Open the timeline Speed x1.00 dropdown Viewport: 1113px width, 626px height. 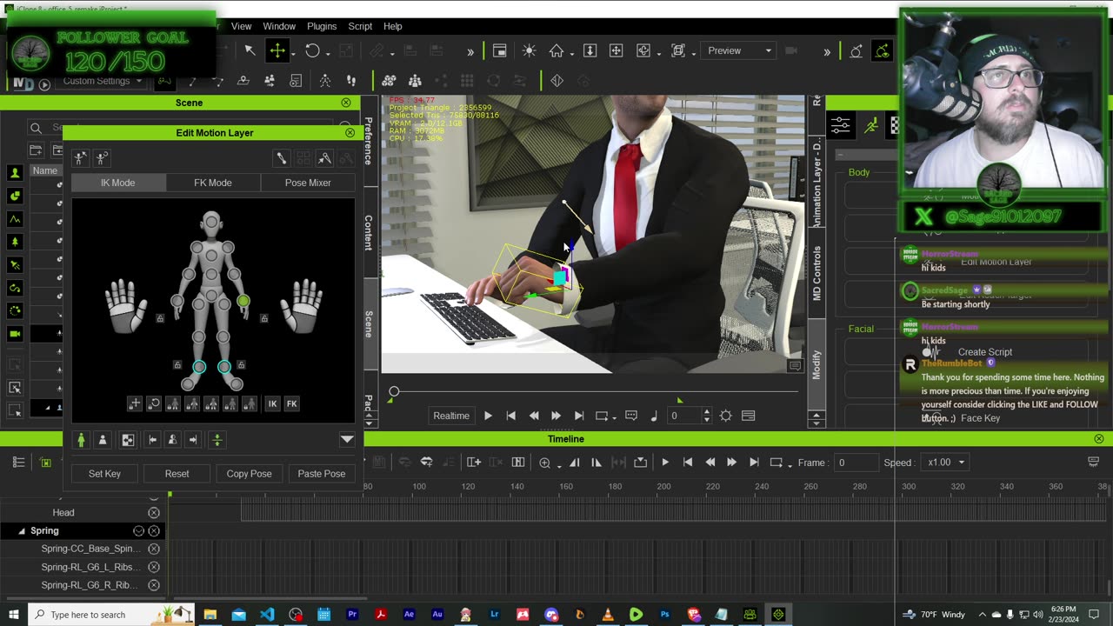945,463
